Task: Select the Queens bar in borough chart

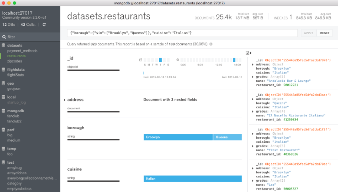Action: click(227, 137)
